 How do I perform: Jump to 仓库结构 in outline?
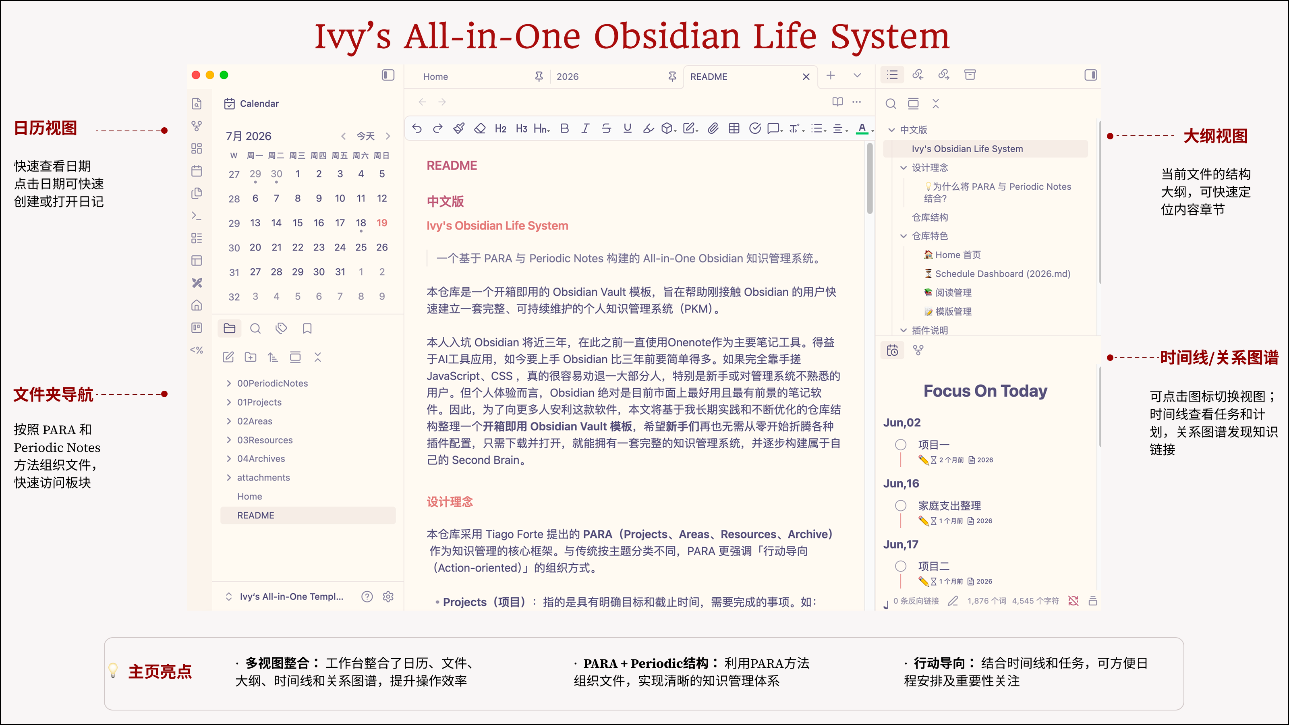930,217
